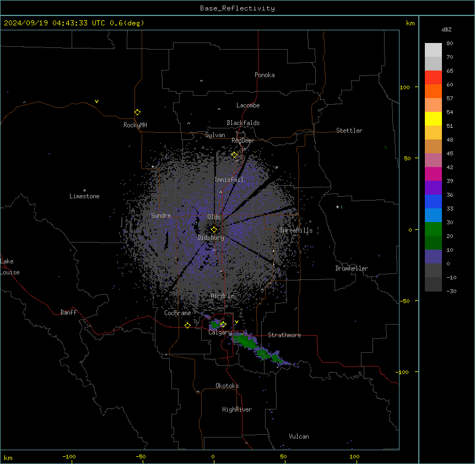Screen dimensions: 475x464
Task: Select the light gray 80–70 dBZ swatch
Action: click(x=433, y=50)
